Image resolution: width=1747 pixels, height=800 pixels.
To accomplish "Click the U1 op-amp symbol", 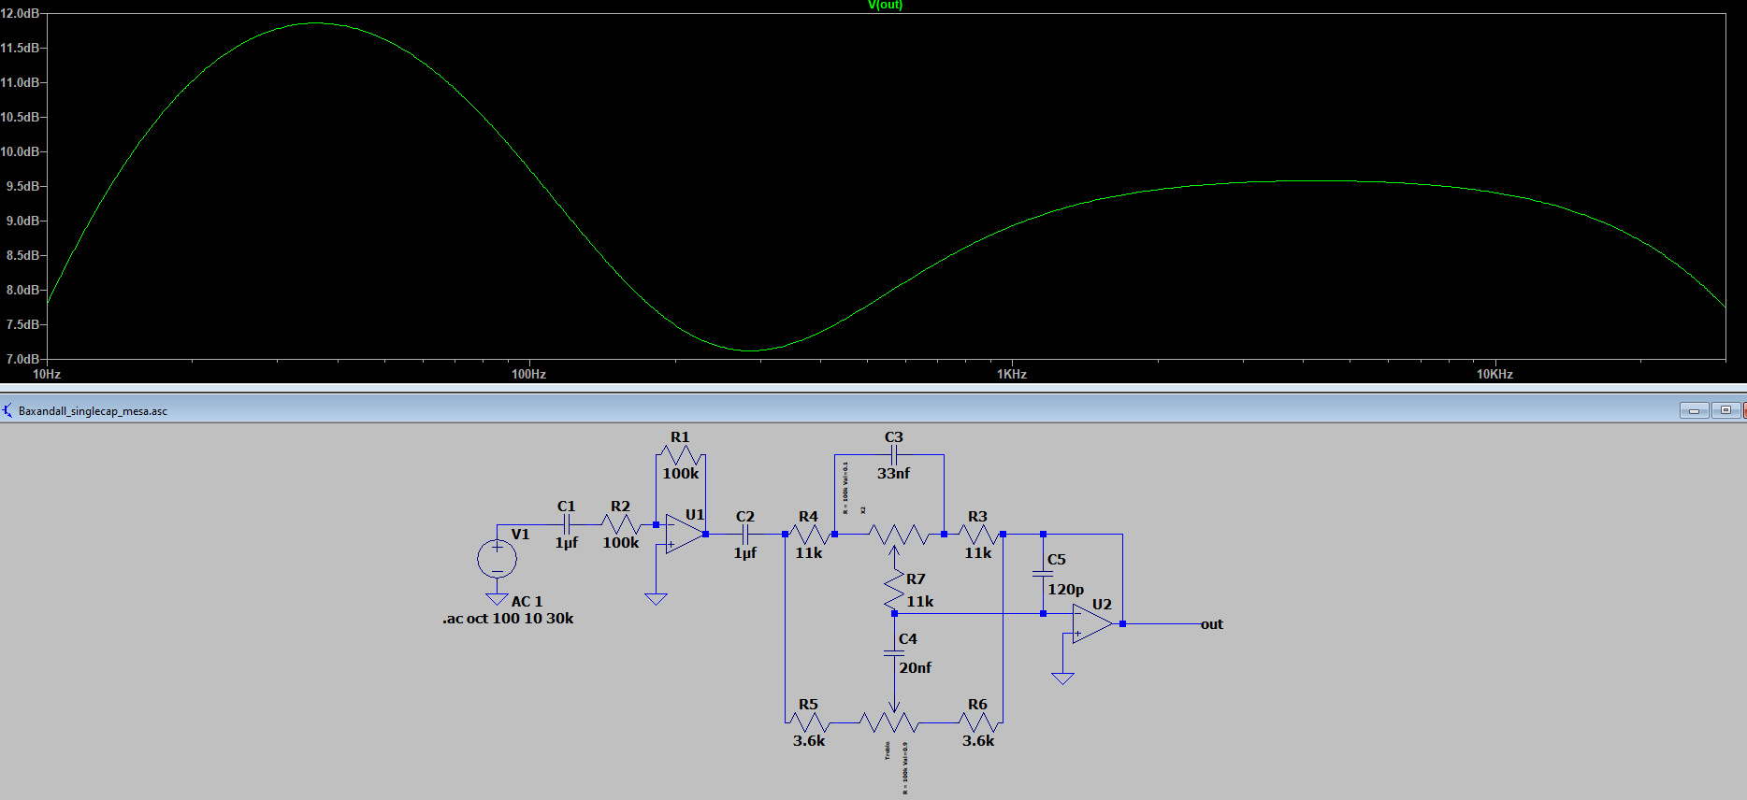I will (x=685, y=535).
